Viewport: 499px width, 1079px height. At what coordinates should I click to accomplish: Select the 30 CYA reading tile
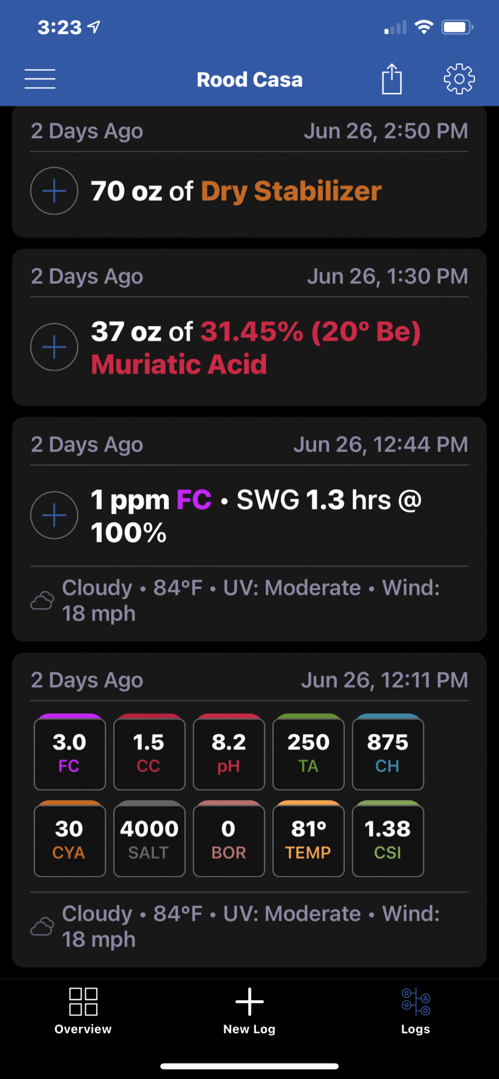(x=70, y=839)
